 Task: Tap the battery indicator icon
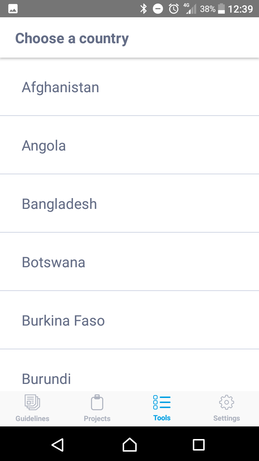point(221,9)
